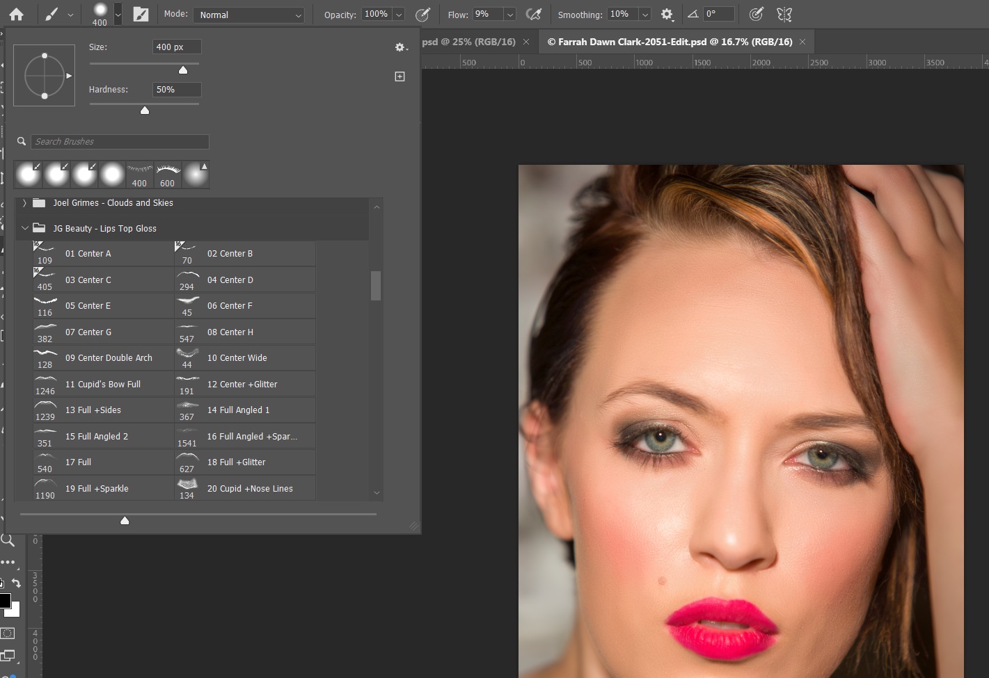The height and width of the screenshot is (678, 989).
Task: Open the blending Mode dropdown
Action: (x=250, y=15)
